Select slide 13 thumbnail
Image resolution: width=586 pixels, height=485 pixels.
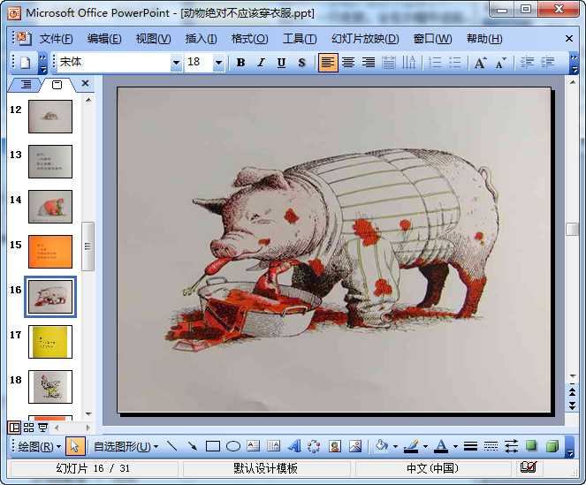coord(50,162)
